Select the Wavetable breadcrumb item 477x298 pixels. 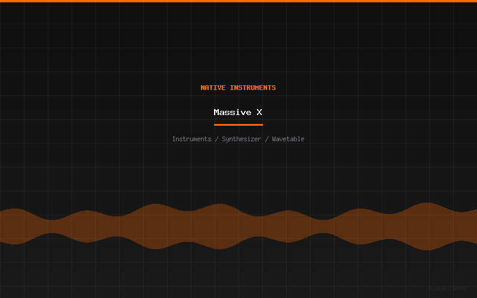point(288,139)
